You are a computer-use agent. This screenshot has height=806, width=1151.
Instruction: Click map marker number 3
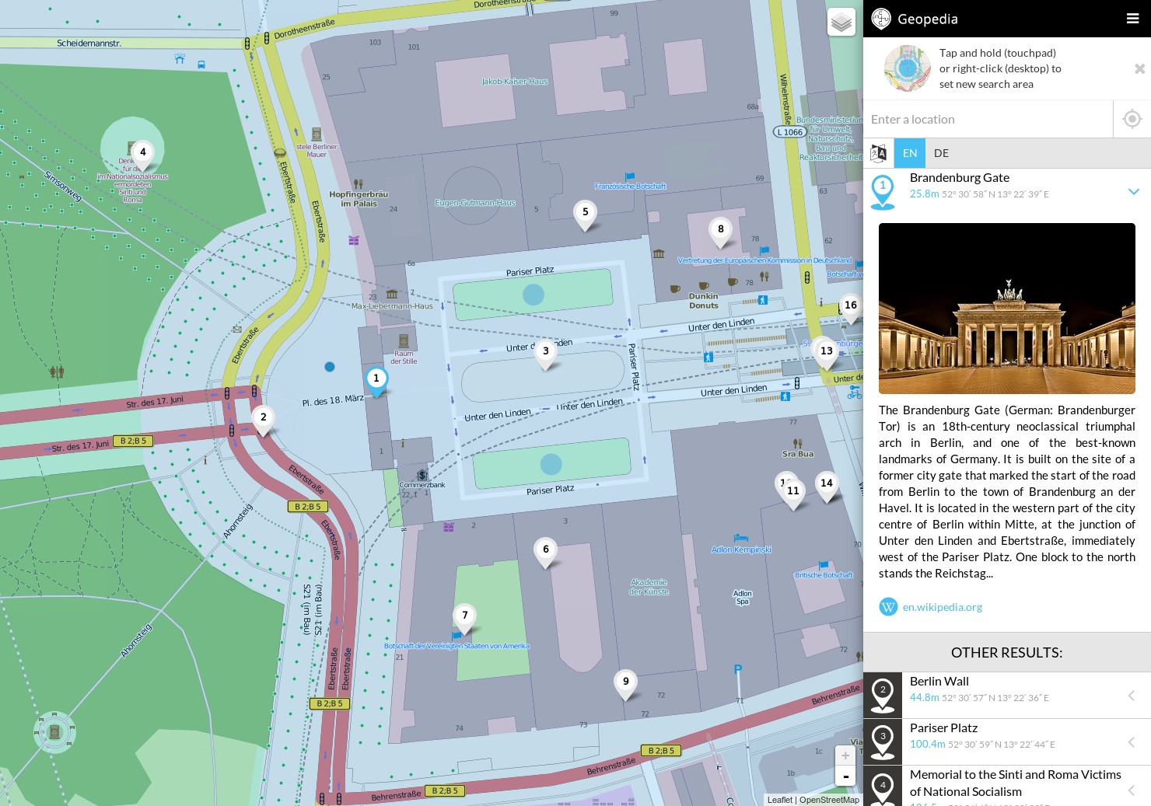[546, 354]
